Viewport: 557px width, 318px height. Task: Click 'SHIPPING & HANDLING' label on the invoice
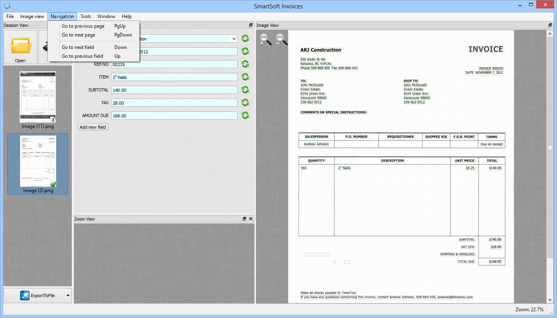pyautogui.click(x=457, y=254)
